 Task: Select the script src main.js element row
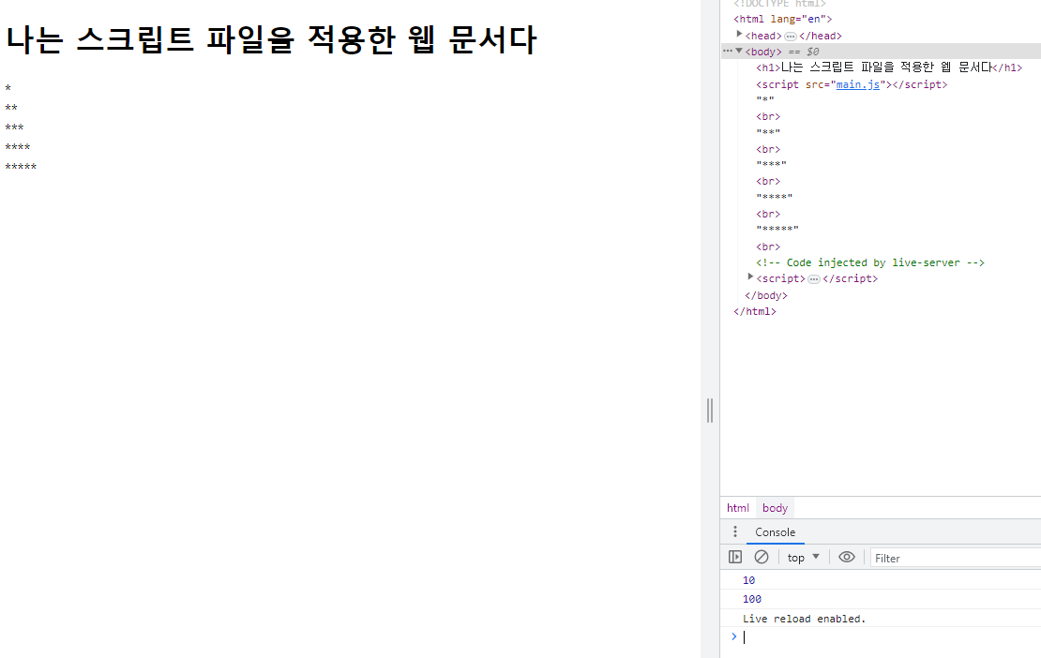[852, 84]
